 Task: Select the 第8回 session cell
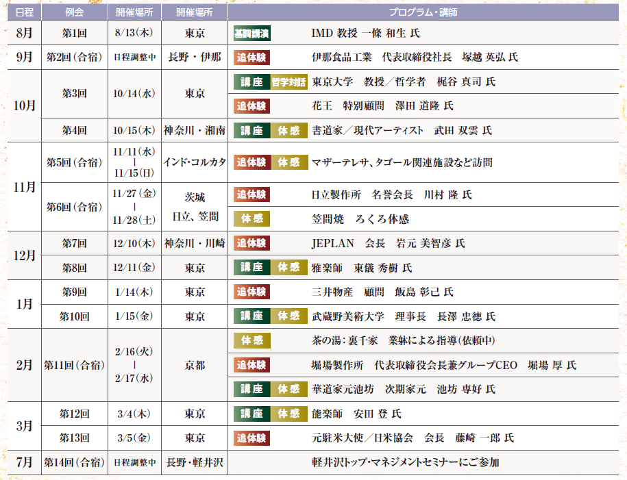[75, 268]
